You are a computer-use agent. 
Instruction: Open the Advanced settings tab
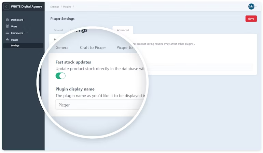tap(123, 30)
